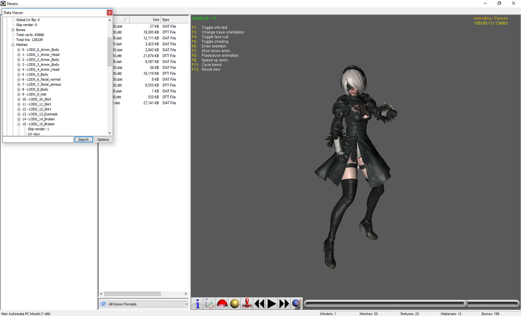Click file list horizontal scroll right arrow
Viewport: 521px width, 316px height.
click(x=186, y=294)
